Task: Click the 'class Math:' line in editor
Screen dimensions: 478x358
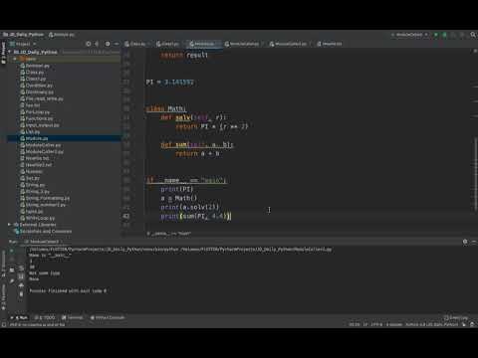Action: tap(166, 108)
